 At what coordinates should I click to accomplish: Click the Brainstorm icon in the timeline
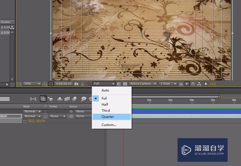pyautogui.click(x=83, y=99)
